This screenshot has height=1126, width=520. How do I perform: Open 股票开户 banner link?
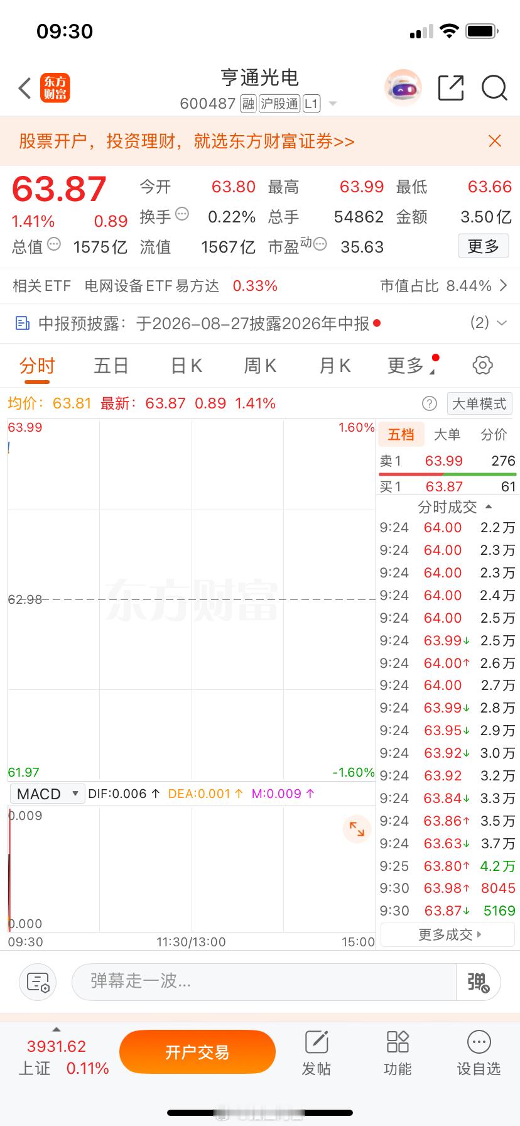(187, 141)
